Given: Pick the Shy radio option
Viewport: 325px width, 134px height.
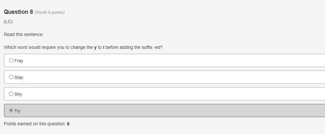Looking at the screenshot, I should (x=11, y=94).
